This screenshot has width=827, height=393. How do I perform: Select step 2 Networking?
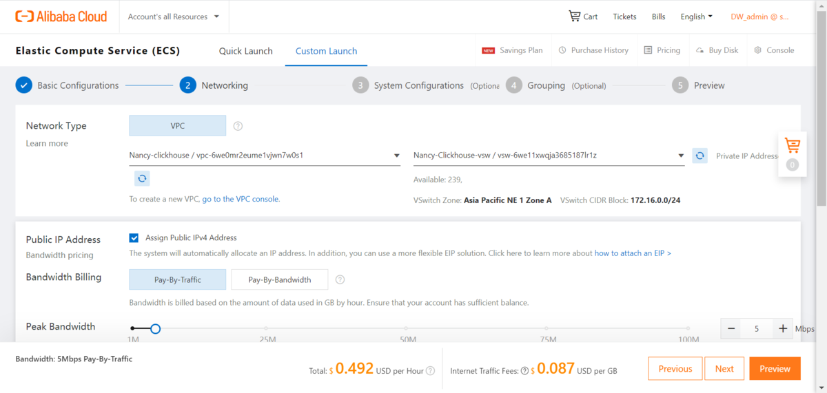point(214,85)
